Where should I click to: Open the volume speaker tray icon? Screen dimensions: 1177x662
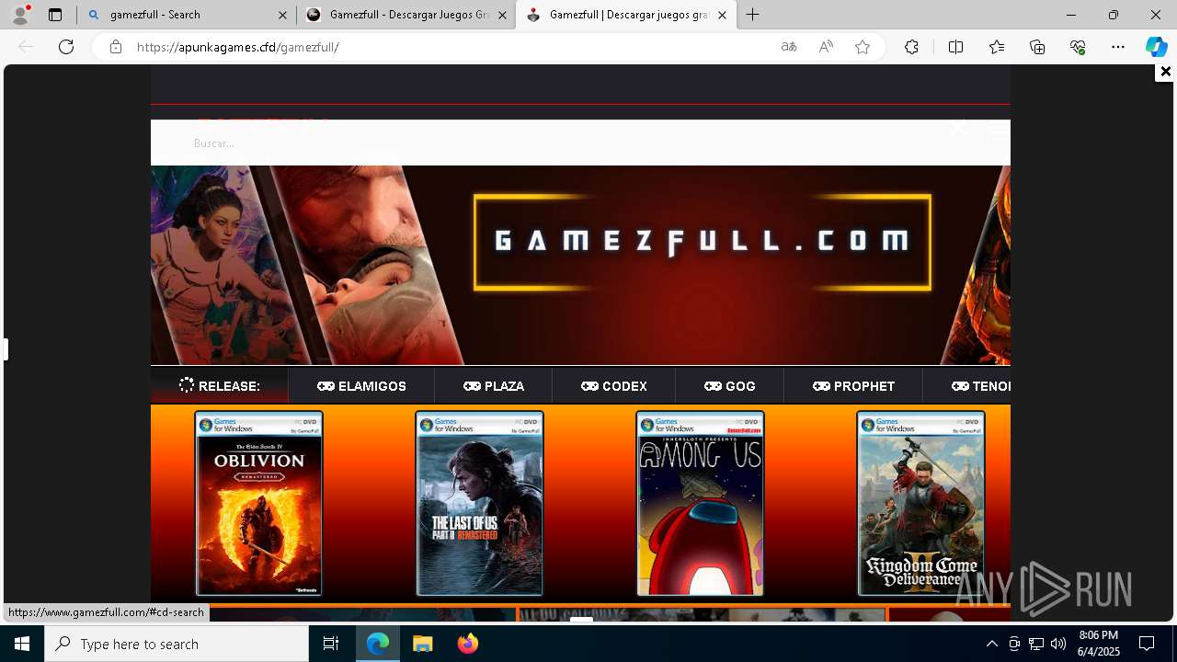[x=1058, y=644]
